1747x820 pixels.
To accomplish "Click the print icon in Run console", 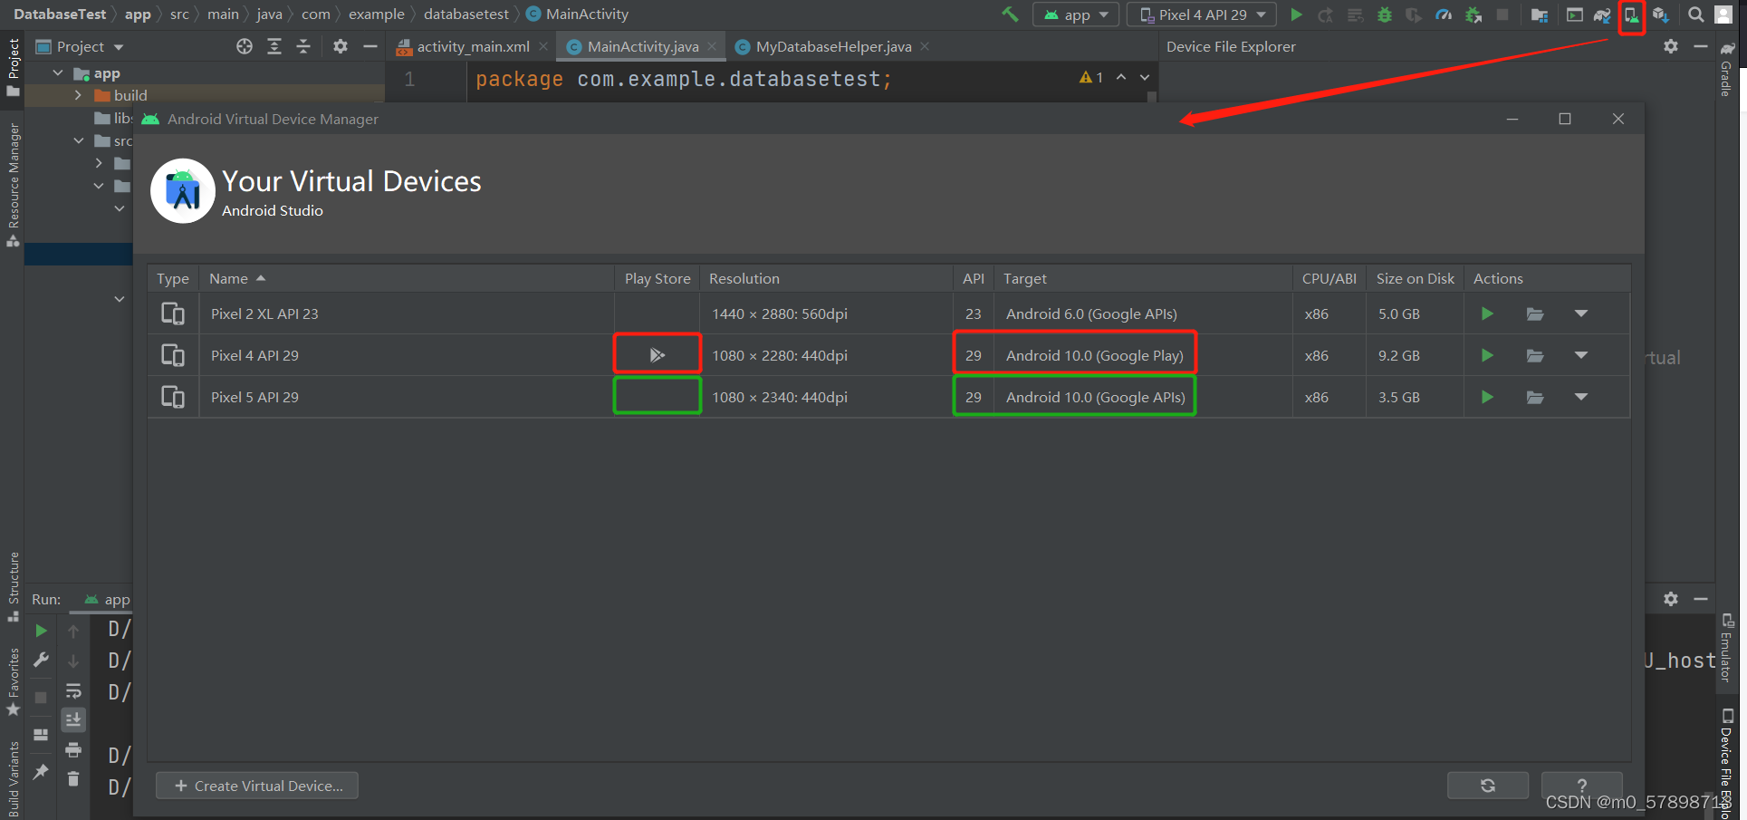I will (73, 749).
